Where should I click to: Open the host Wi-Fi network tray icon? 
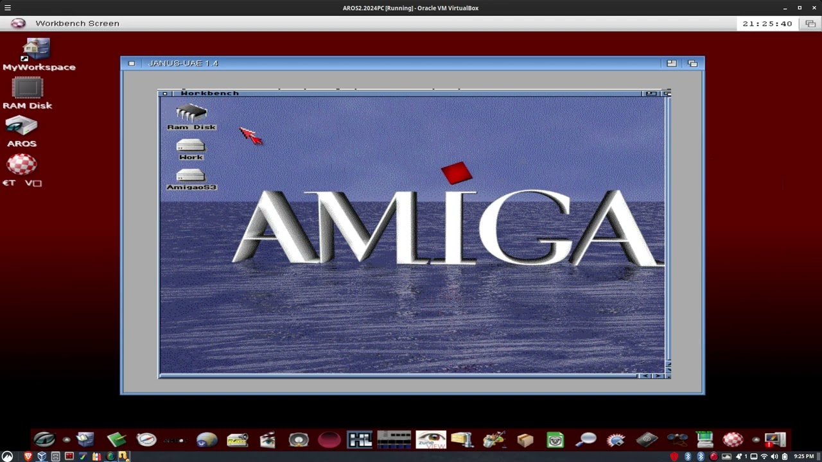tap(764, 456)
